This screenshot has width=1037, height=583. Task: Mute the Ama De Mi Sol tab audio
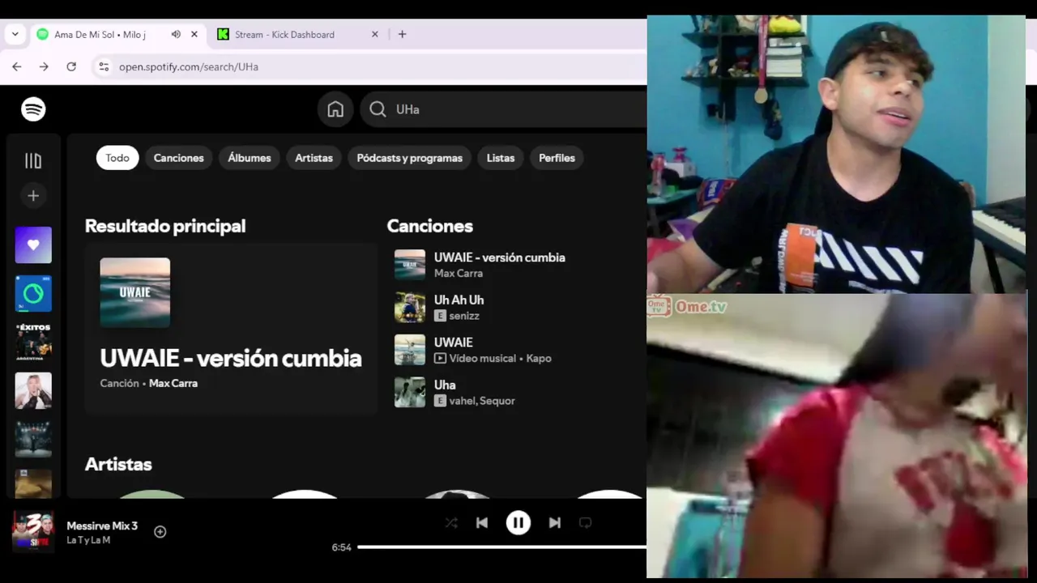pos(176,34)
